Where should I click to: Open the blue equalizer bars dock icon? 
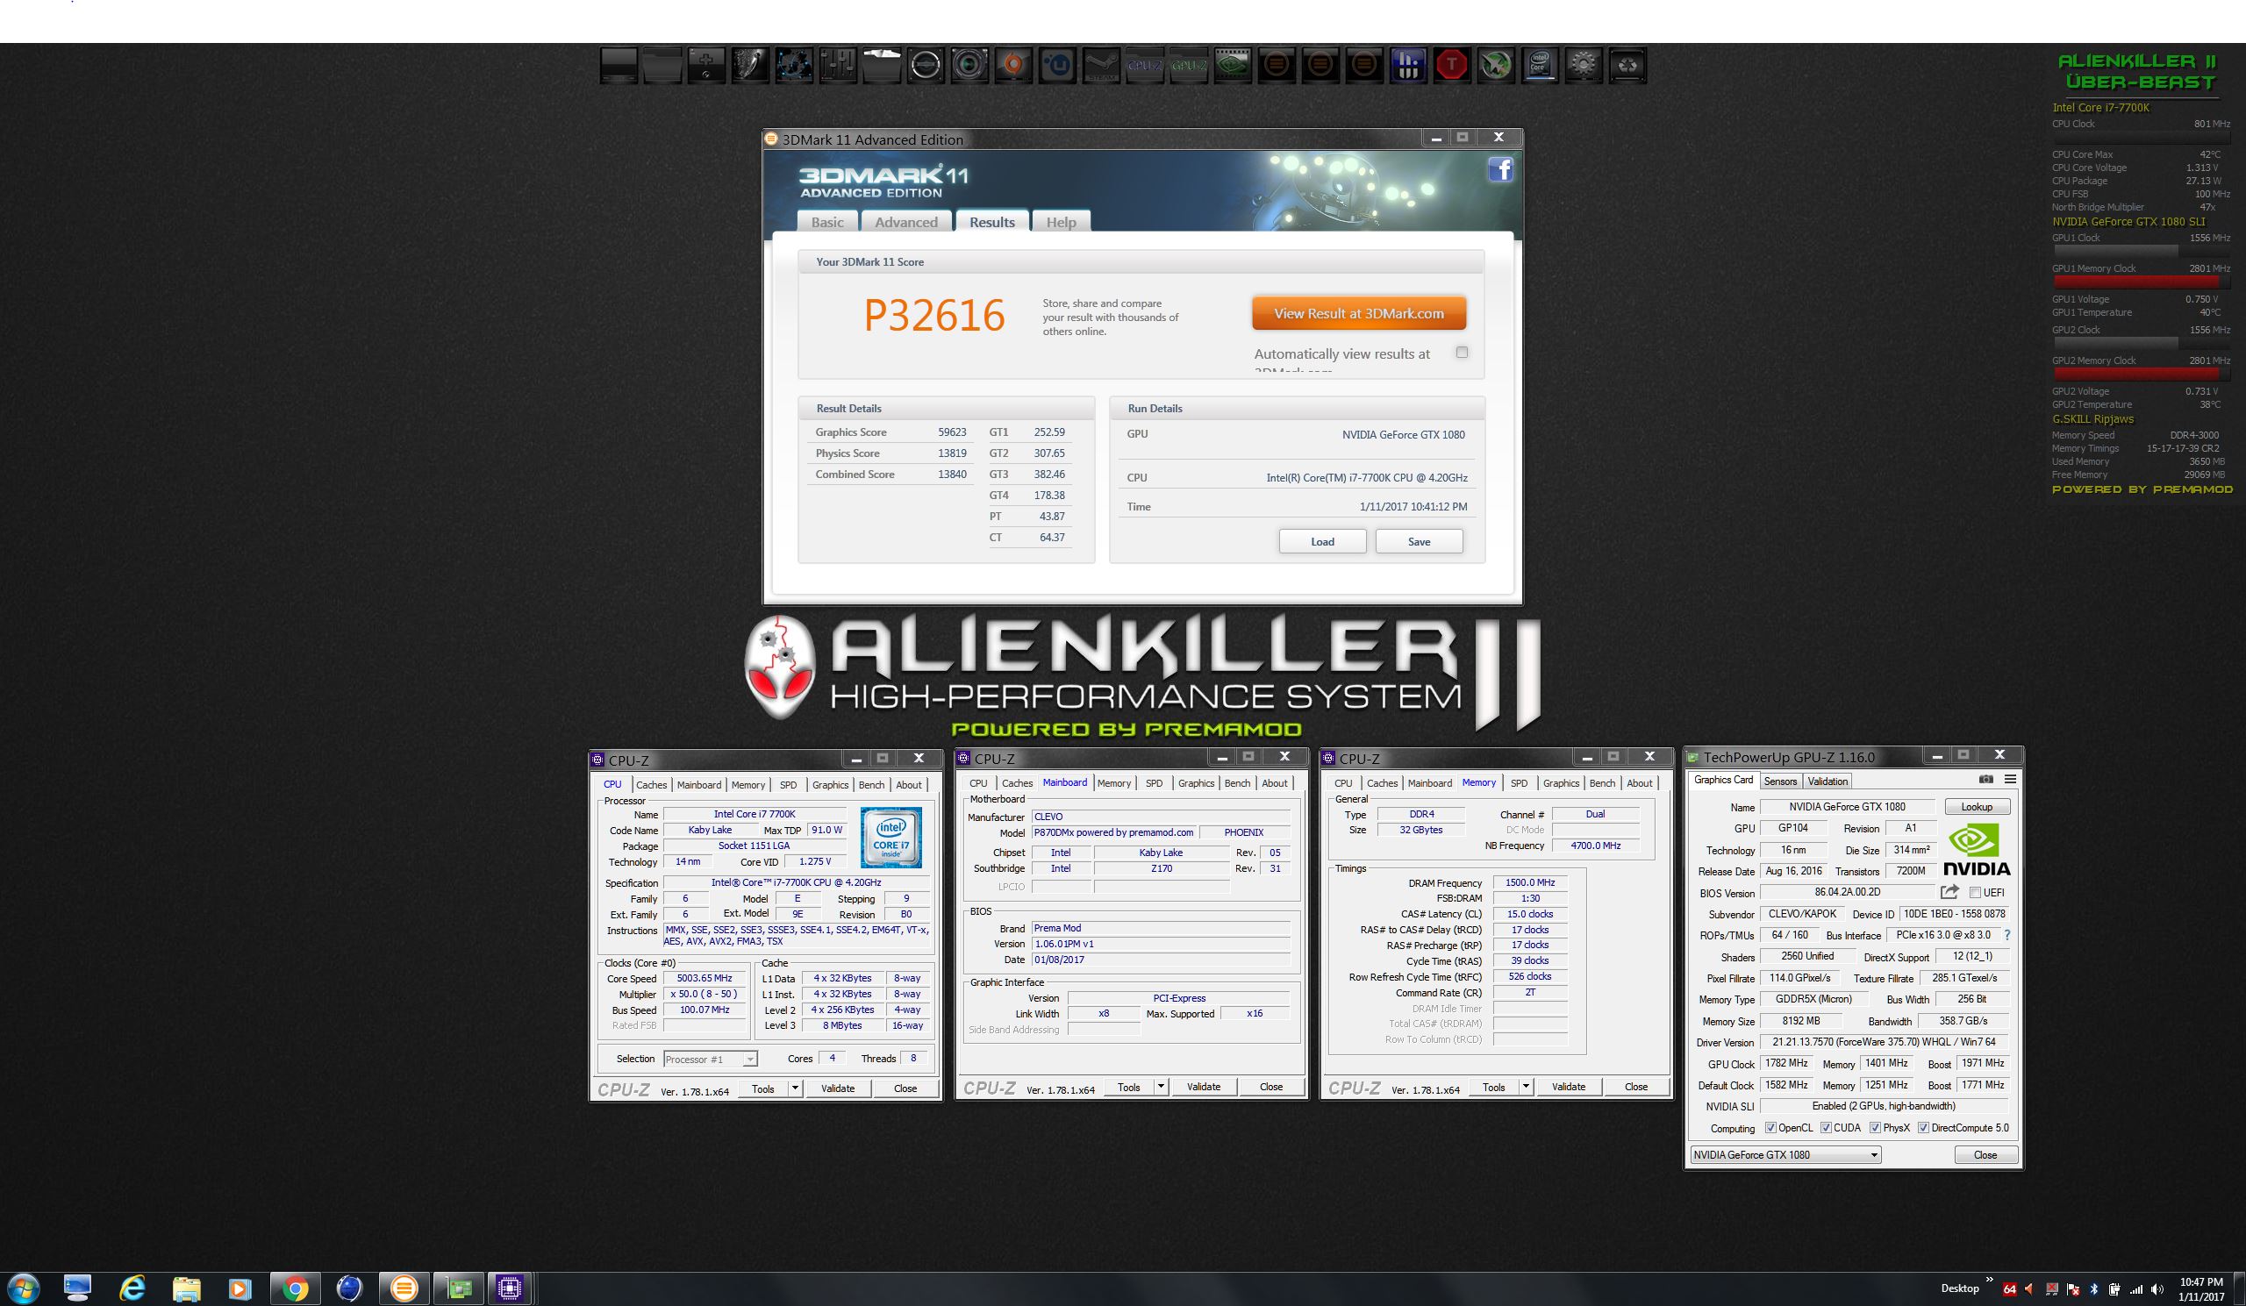click(1408, 65)
